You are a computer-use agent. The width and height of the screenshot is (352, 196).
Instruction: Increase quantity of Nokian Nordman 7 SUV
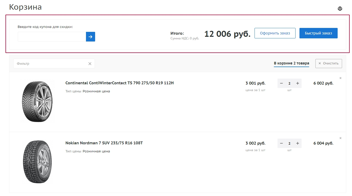tap(298, 143)
